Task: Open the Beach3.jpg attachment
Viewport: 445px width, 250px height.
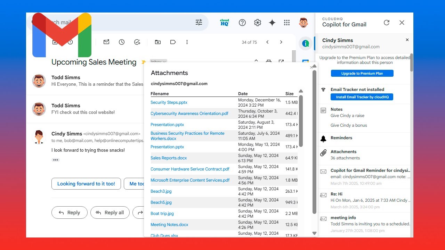Action: click(161, 191)
